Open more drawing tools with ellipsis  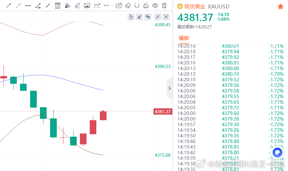(107, 6)
